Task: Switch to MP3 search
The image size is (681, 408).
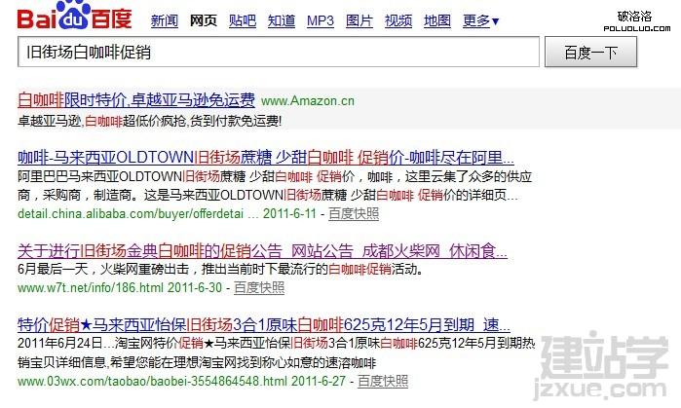Action: (x=321, y=20)
